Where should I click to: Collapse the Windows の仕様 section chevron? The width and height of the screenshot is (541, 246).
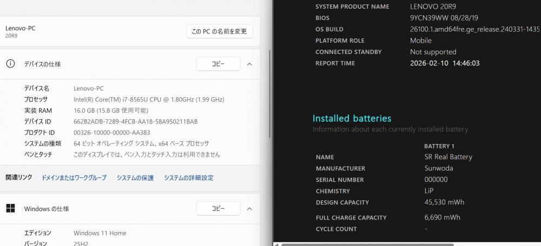250,208
